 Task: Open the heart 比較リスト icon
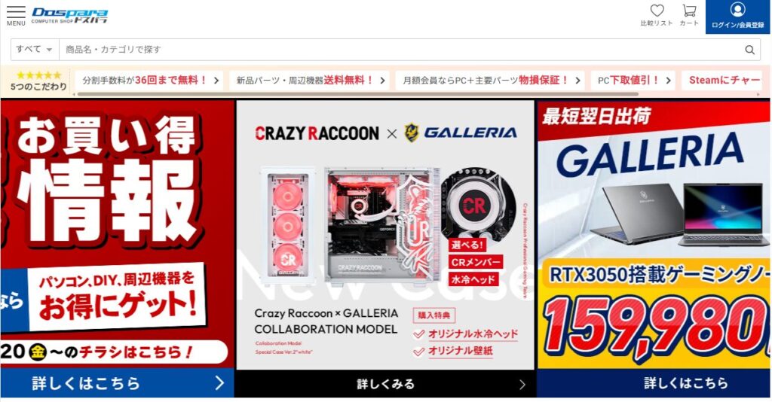click(657, 15)
